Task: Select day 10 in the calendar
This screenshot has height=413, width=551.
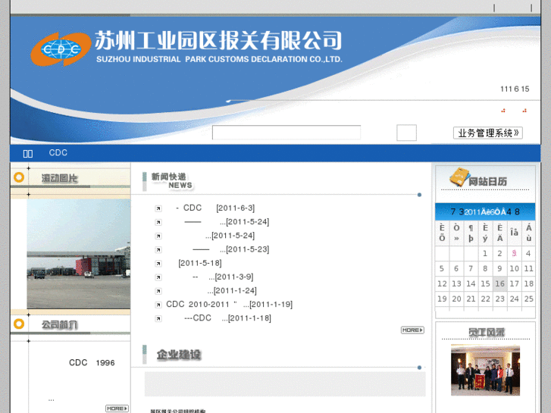Action: point(514,268)
